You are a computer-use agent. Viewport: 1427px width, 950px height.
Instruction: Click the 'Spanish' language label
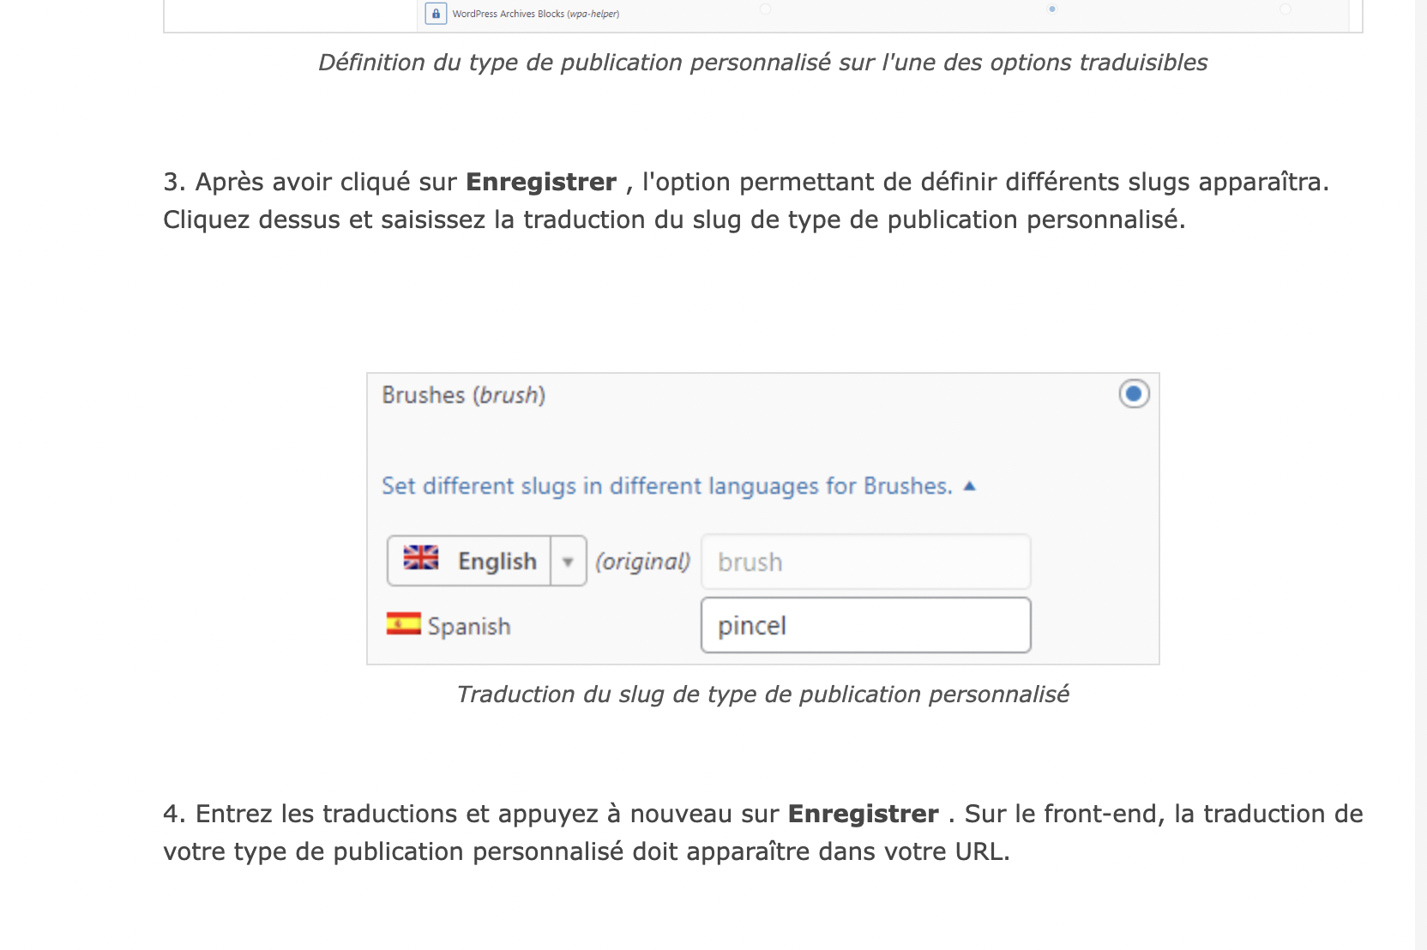469,627
